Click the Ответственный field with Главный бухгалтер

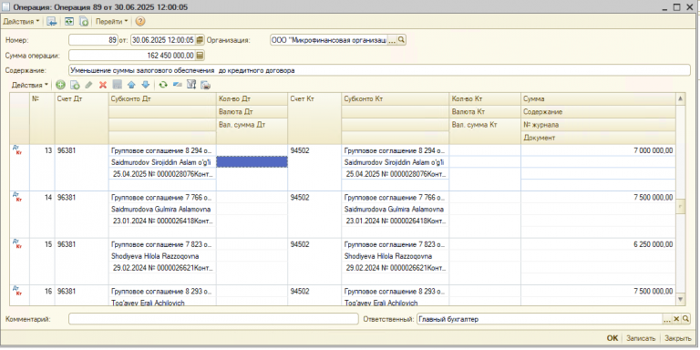(540, 319)
